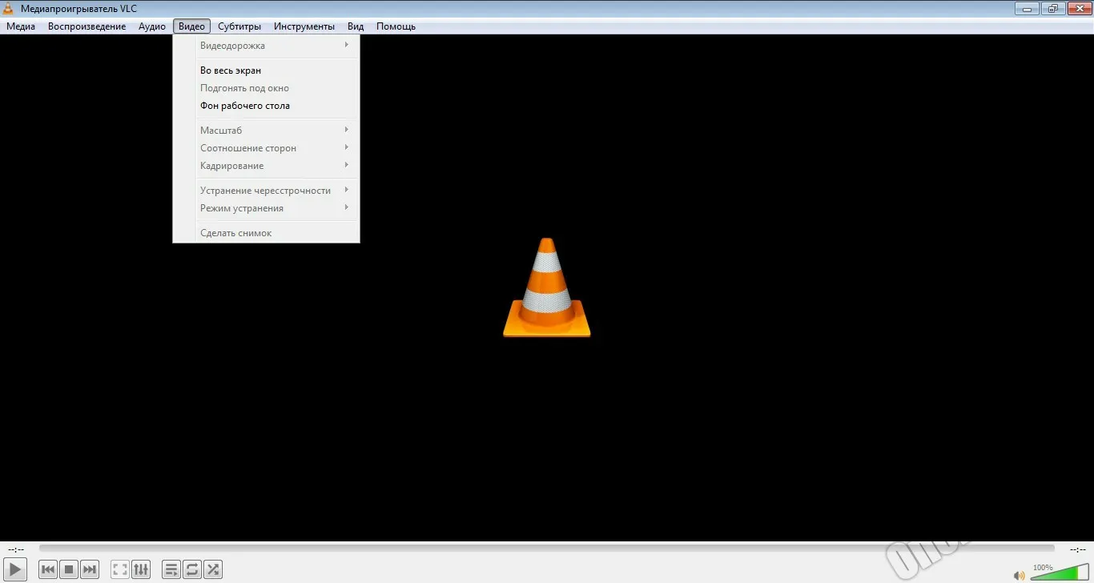Show the playlist using the toolbar icon
This screenshot has width=1094, height=583.
pyautogui.click(x=171, y=569)
